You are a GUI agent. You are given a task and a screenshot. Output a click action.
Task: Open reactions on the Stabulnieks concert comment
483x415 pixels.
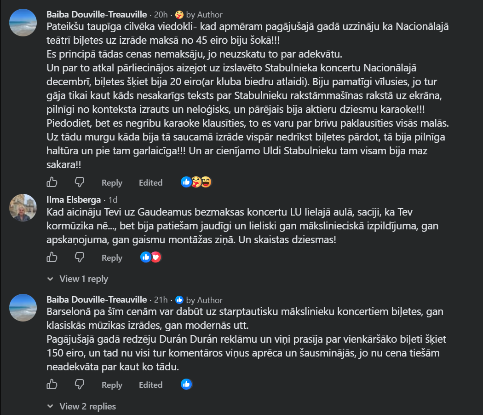point(196,182)
